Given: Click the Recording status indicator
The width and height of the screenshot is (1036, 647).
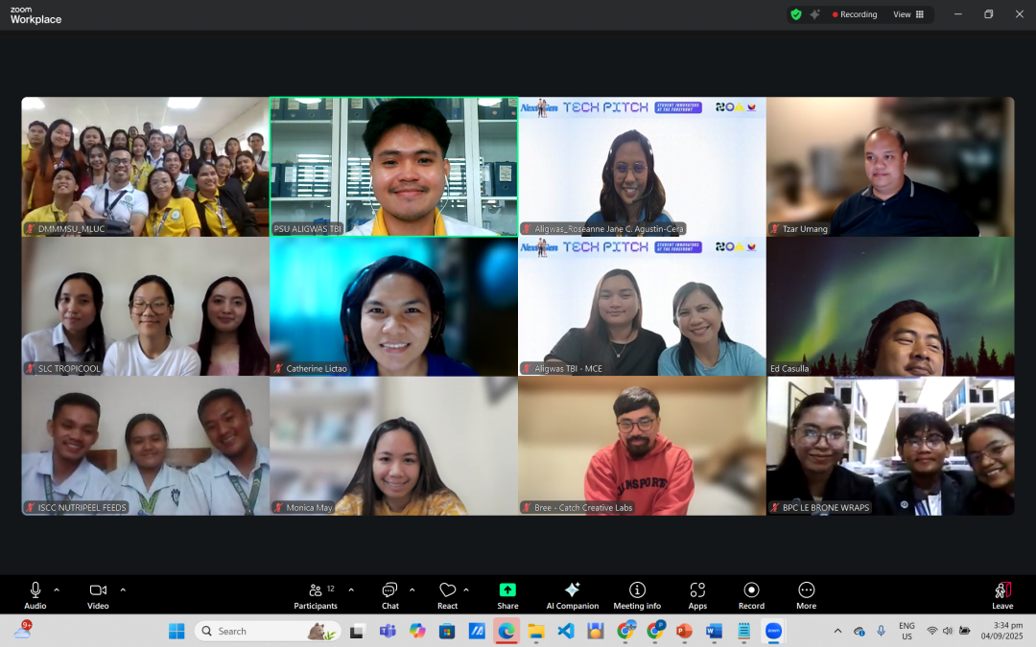Looking at the screenshot, I should (855, 14).
